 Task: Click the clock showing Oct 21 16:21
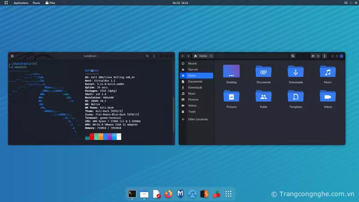coord(180,3)
